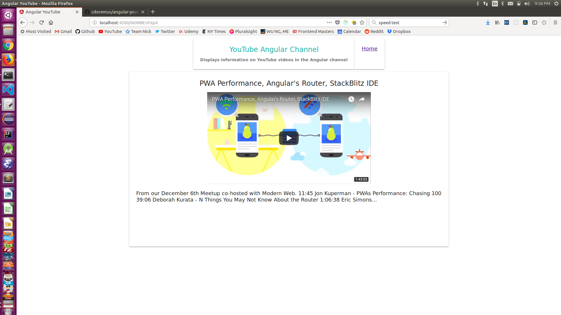Save page to Pocket

click(x=337, y=22)
